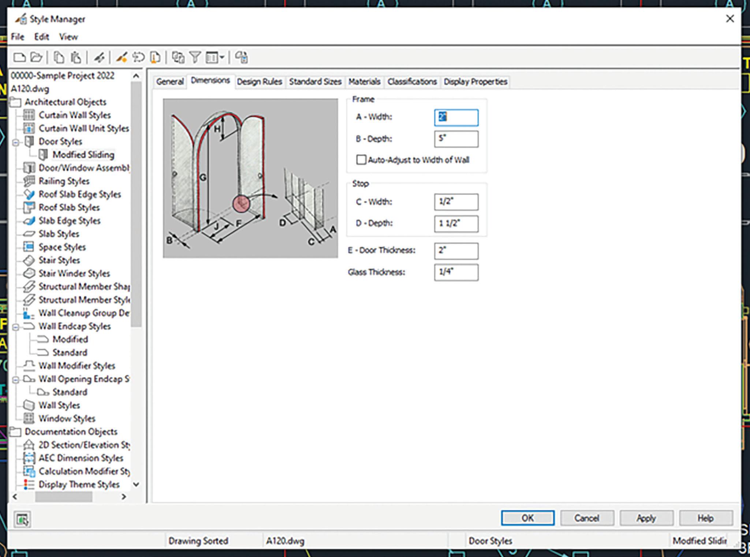Viewport: 750px width, 557px height.
Task: Open the File menu
Action: (x=18, y=37)
